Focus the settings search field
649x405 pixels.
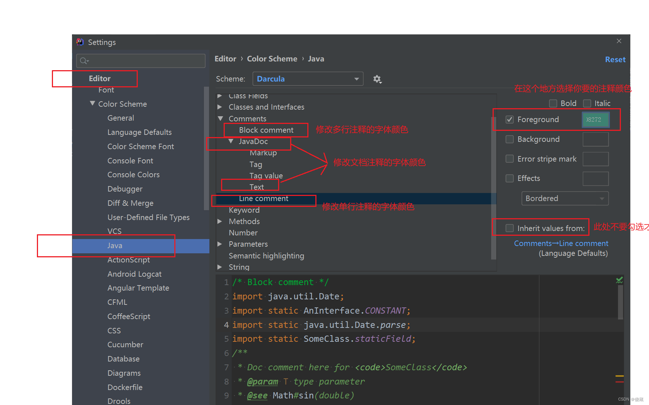[141, 61]
